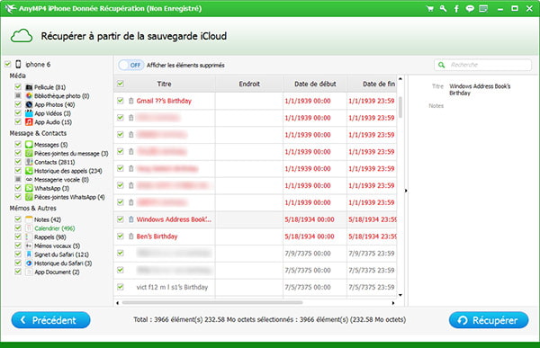
Task: Select the Bibliothèque photo icon
Action: pos(29,95)
